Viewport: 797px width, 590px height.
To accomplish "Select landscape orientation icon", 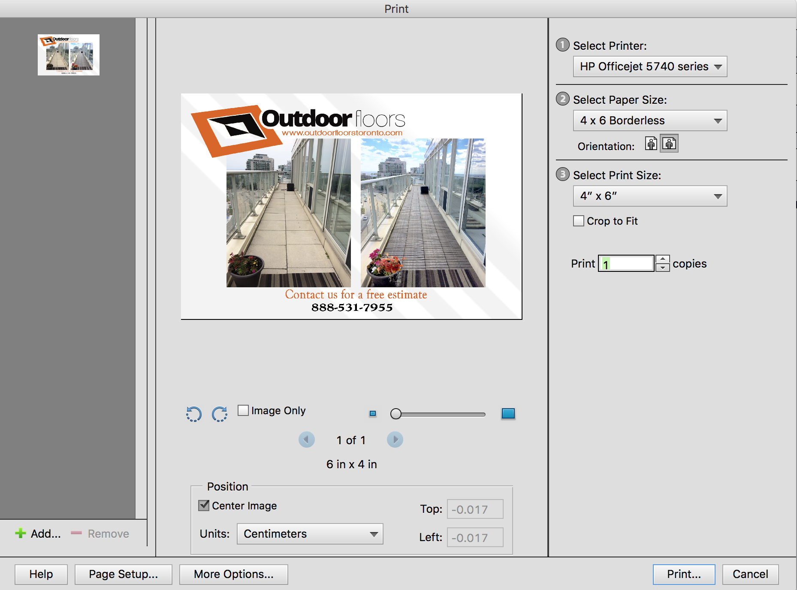I will (669, 144).
